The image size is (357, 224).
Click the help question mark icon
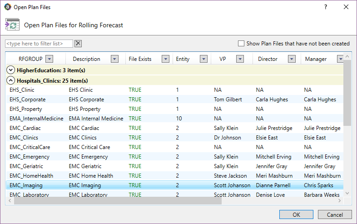point(326,7)
